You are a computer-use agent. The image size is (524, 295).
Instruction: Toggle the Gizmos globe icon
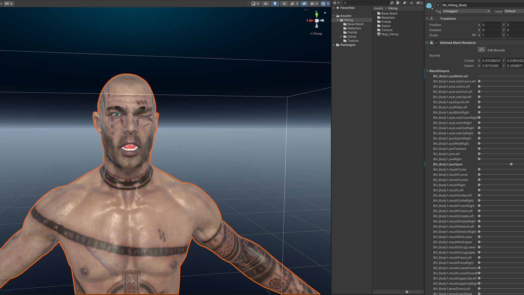click(x=323, y=4)
